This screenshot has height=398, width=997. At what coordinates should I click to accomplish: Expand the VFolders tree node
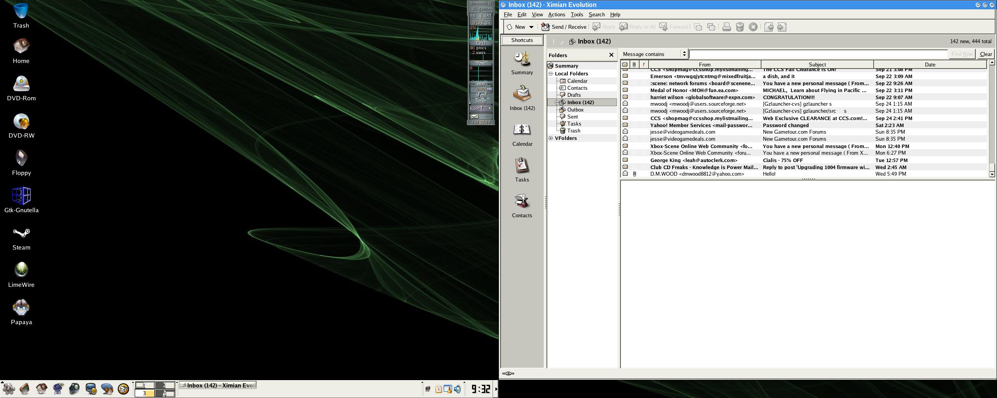pyautogui.click(x=551, y=138)
